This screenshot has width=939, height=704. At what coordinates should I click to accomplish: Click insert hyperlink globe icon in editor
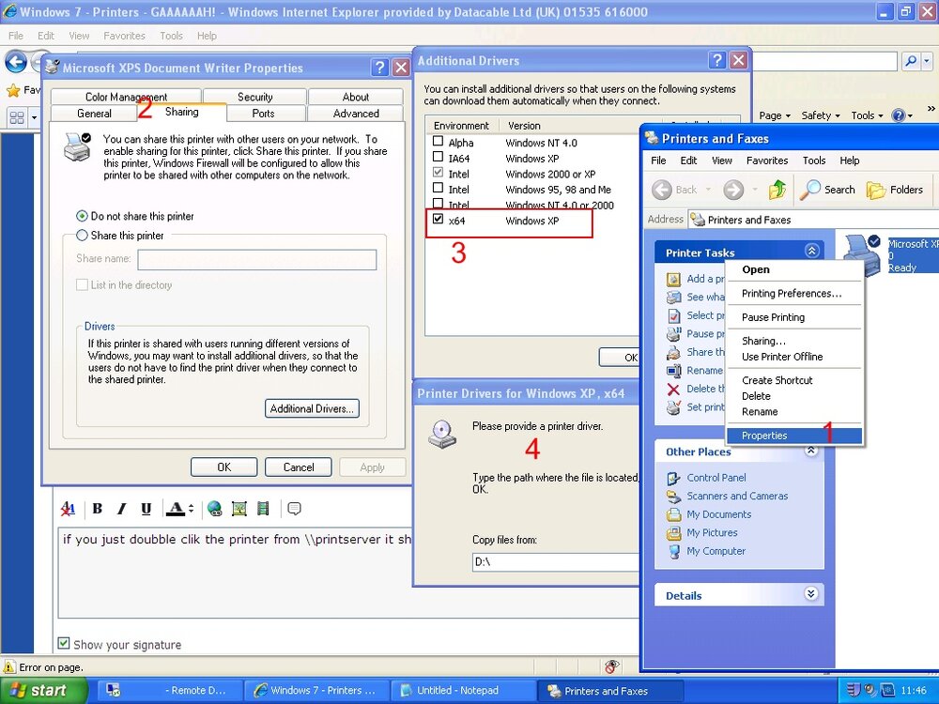(x=214, y=509)
